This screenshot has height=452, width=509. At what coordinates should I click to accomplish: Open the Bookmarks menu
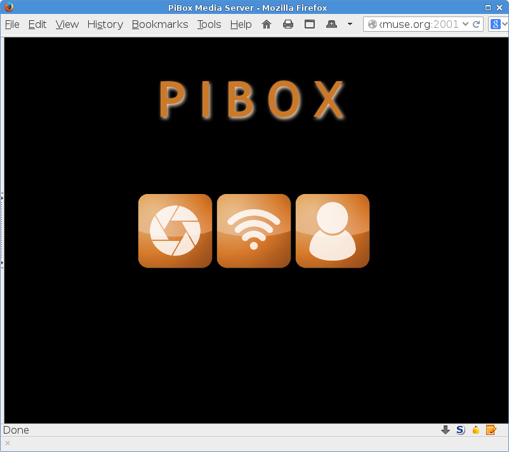coord(160,24)
